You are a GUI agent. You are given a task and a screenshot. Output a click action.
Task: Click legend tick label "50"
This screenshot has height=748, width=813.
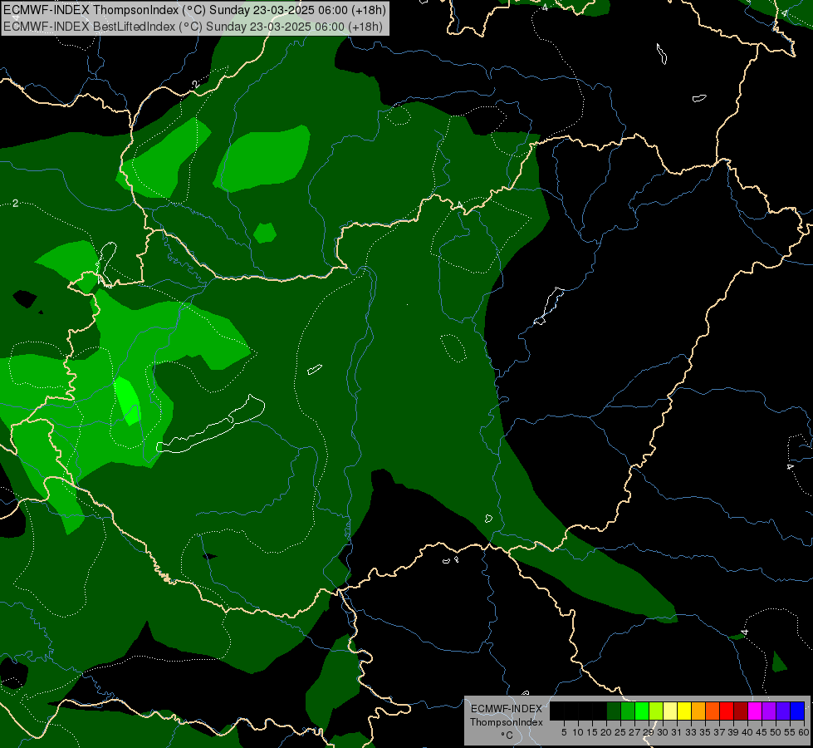[x=776, y=732]
